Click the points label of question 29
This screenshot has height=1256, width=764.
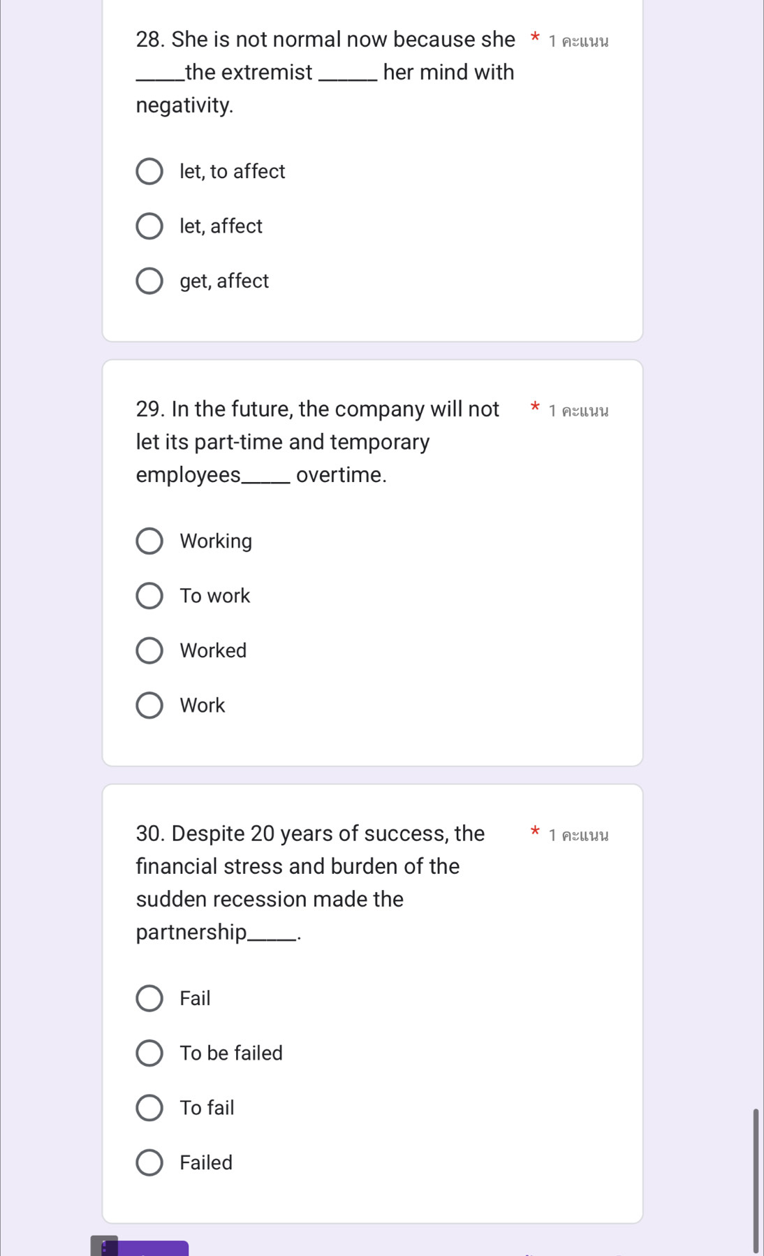(579, 410)
